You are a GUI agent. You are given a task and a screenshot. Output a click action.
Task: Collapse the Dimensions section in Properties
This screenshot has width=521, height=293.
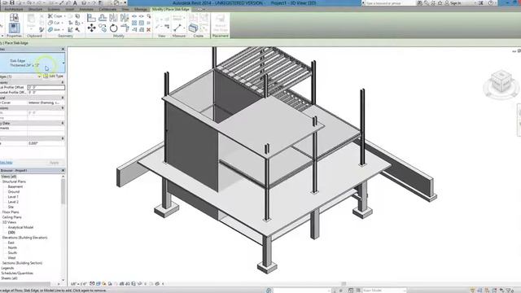[x=63, y=108]
